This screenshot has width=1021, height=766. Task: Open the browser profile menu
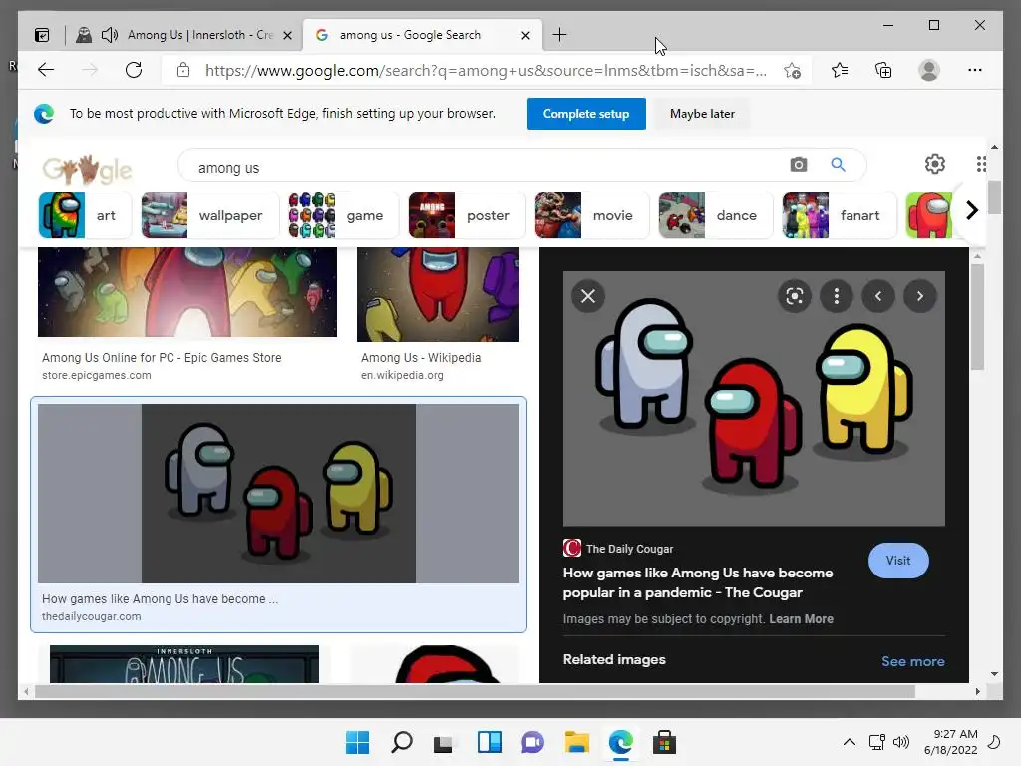(x=929, y=70)
